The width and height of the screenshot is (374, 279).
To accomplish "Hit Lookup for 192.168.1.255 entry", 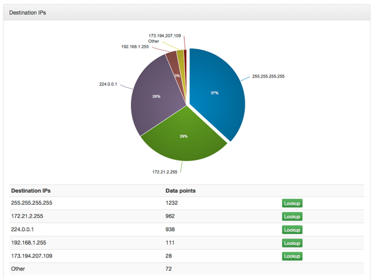I will click(292, 243).
